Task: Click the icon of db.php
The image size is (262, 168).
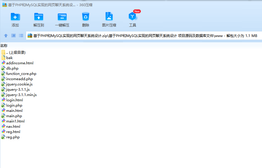Action: click(x=3, y=68)
